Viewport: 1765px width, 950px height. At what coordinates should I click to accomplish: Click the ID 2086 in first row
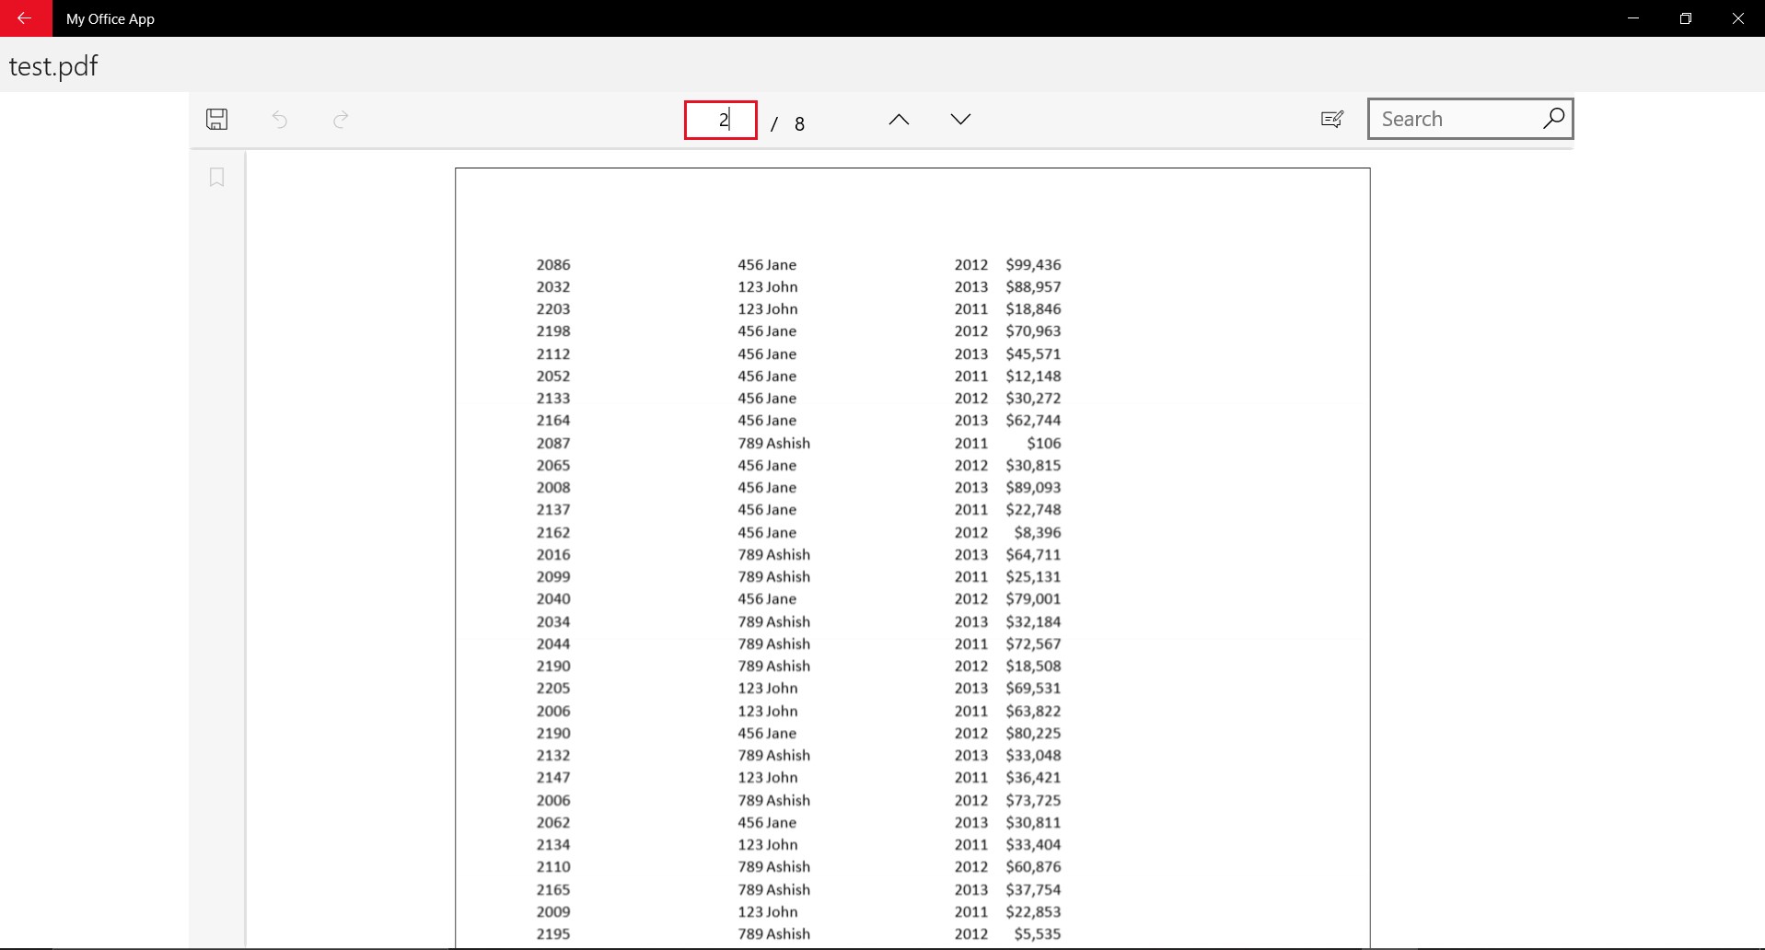click(553, 264)
